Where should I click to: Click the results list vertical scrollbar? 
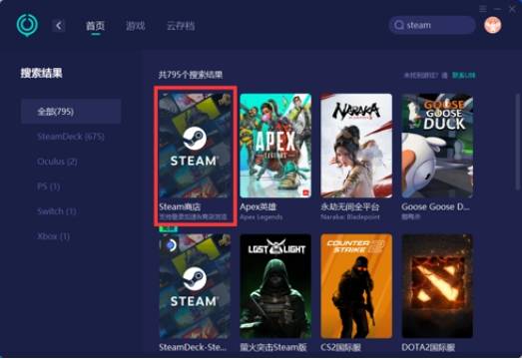click(x=517, y=143)
